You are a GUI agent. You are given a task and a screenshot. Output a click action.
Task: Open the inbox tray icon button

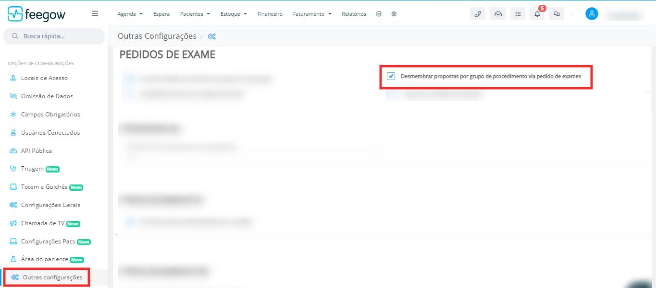[x=498, y=14]
